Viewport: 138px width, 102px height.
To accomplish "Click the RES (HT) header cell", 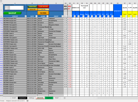I will tap(65, 8).
